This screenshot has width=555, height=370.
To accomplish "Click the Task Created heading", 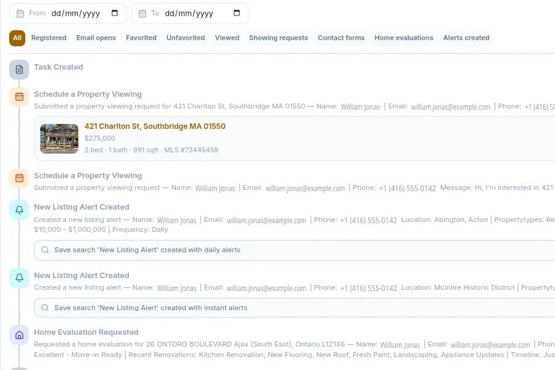I will pos(59,67).
